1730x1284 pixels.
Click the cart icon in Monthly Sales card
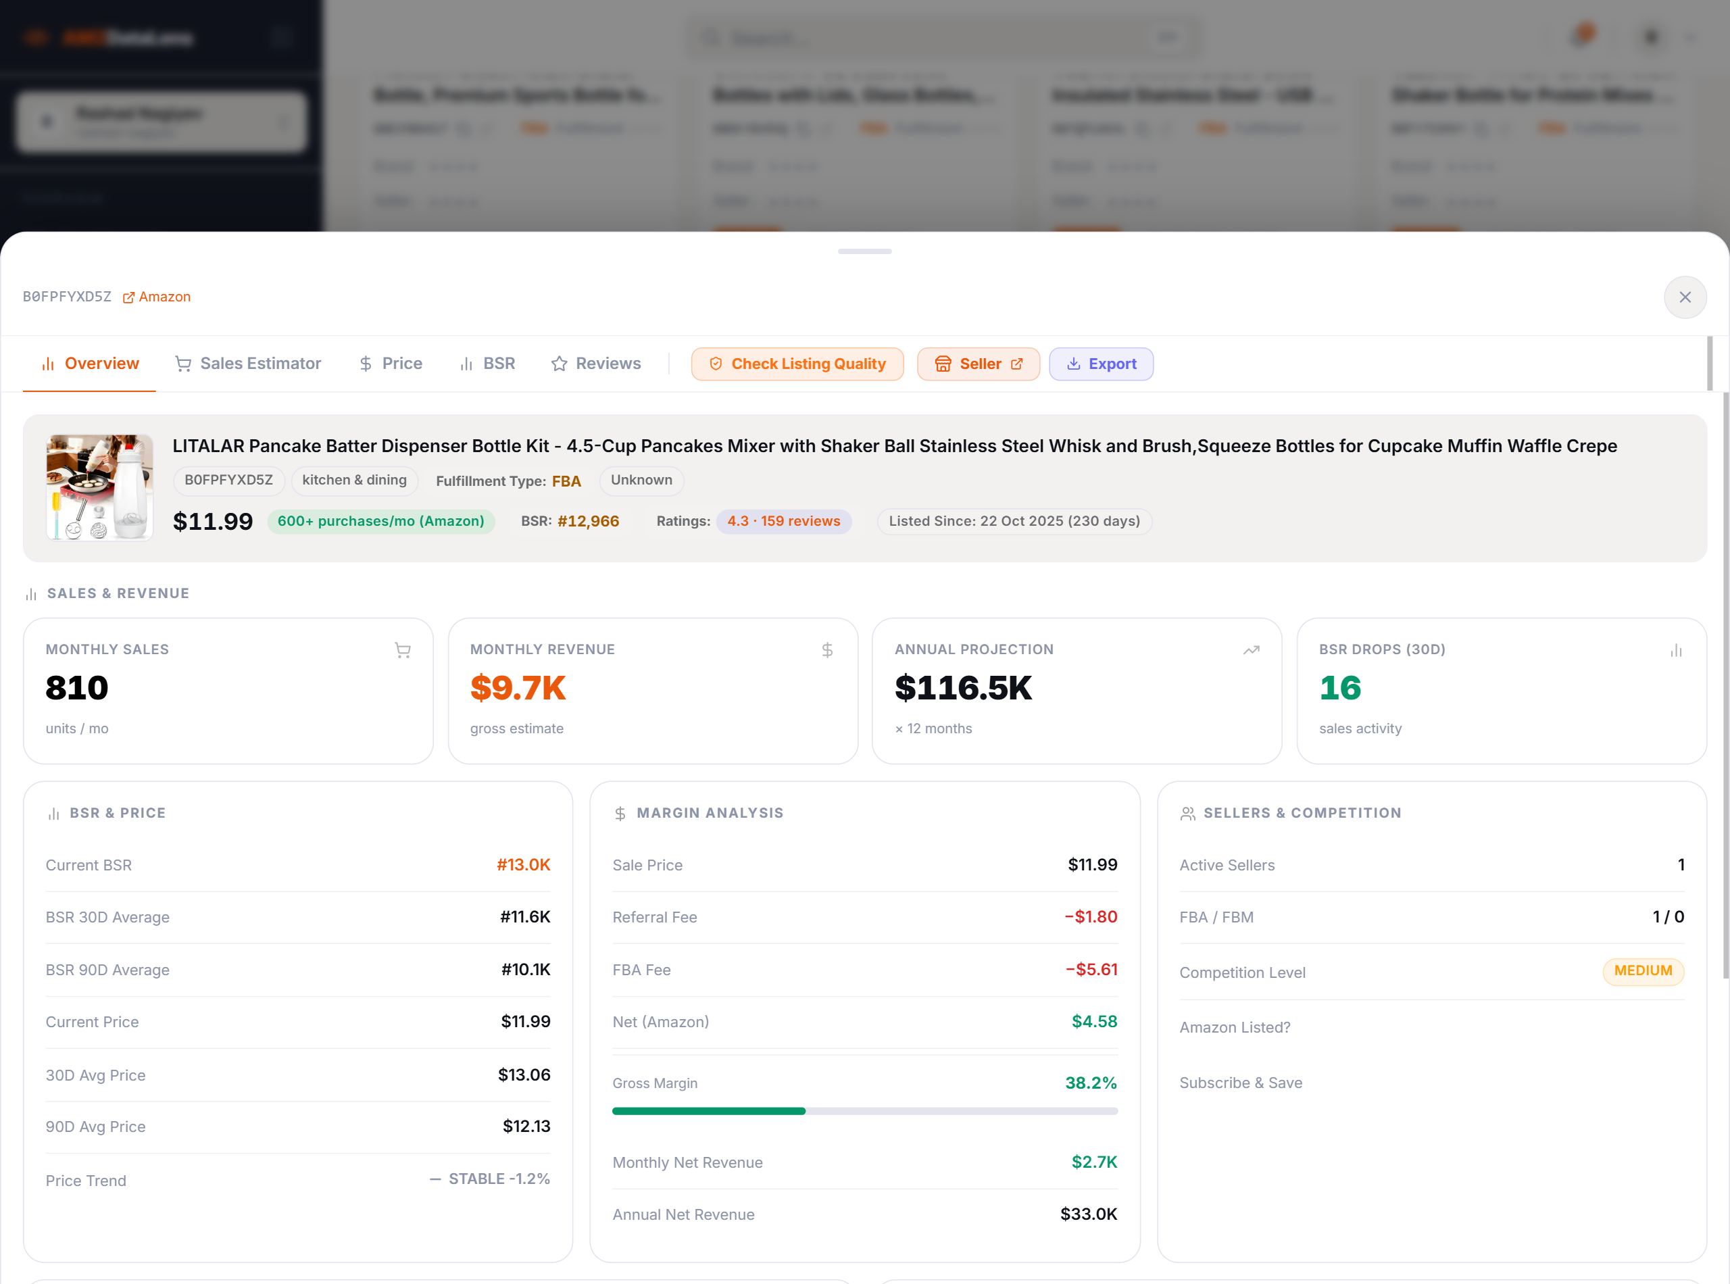pos(403,651)
